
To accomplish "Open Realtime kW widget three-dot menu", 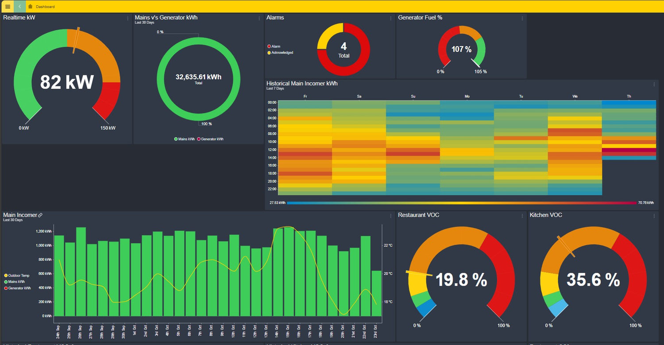I will point(128,19).
